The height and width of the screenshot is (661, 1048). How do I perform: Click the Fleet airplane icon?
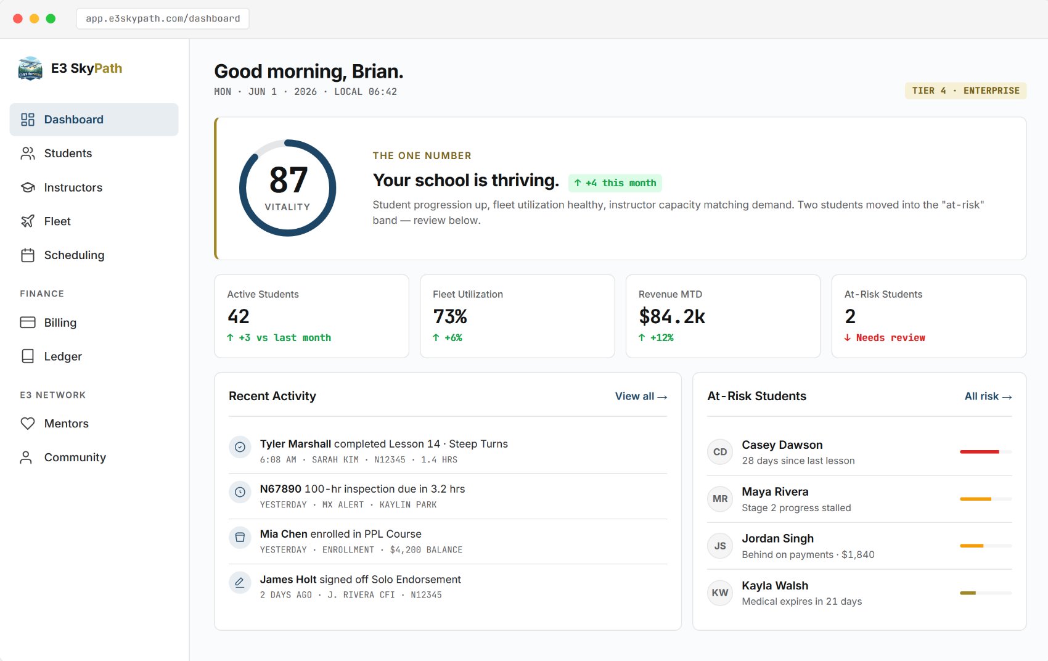28,221
